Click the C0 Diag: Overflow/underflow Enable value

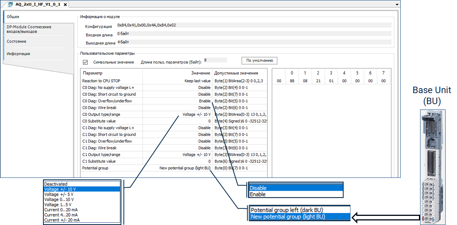click(x=204, y=101)
